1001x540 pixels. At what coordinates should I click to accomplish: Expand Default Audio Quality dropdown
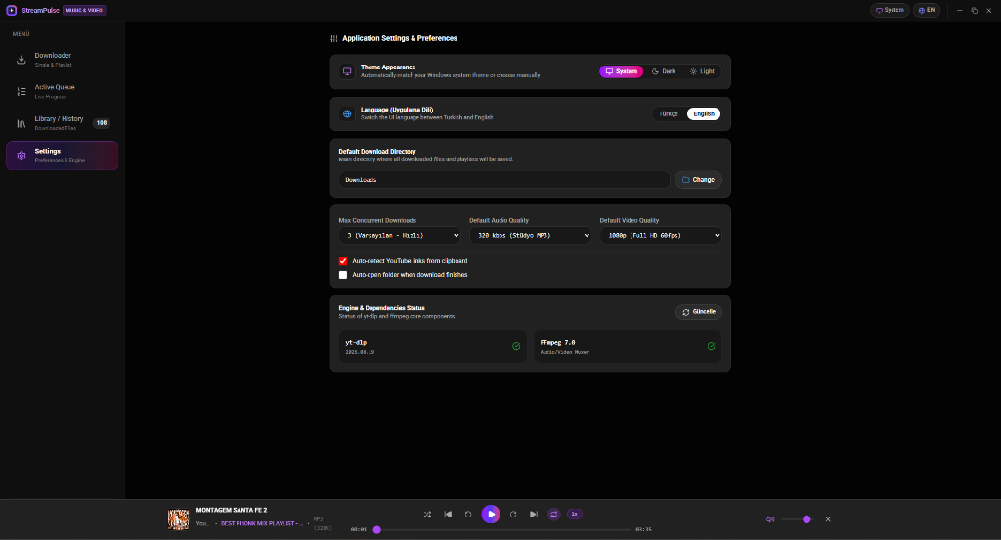(x=531, y=235)
